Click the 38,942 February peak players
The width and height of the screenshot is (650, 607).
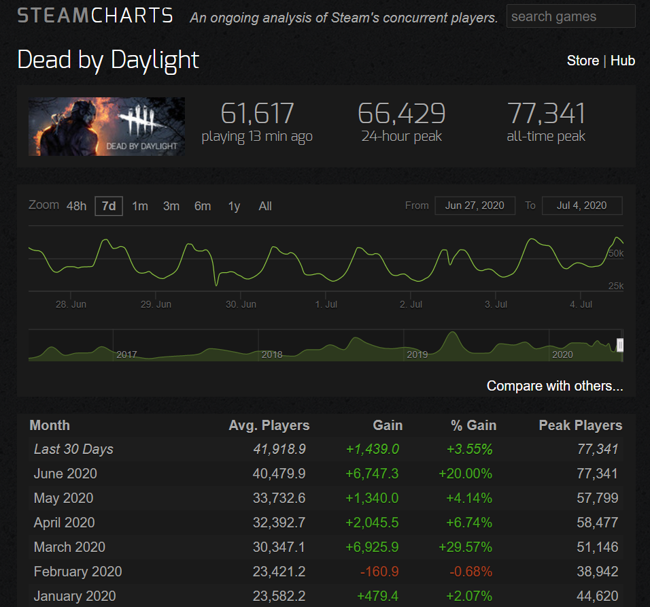(x=598, y=572)
